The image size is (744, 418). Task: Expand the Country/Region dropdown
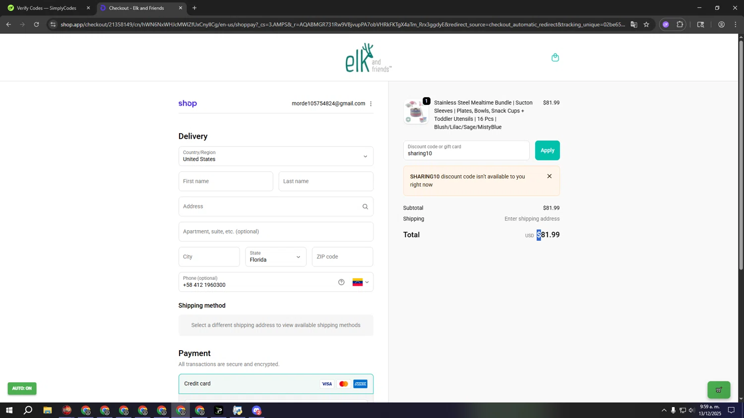276,156
